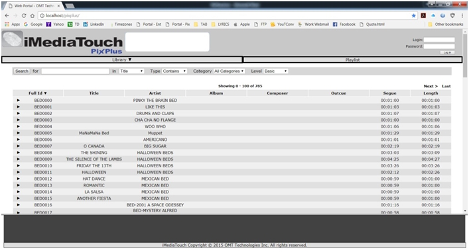Play the BED0005 track preview
This screenshot has height=252, width=469.
click(x=19, y=133)
